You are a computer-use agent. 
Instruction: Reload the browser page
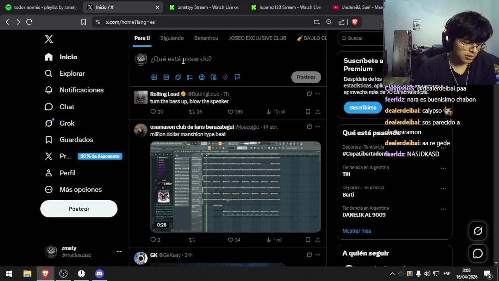[29, 22]
